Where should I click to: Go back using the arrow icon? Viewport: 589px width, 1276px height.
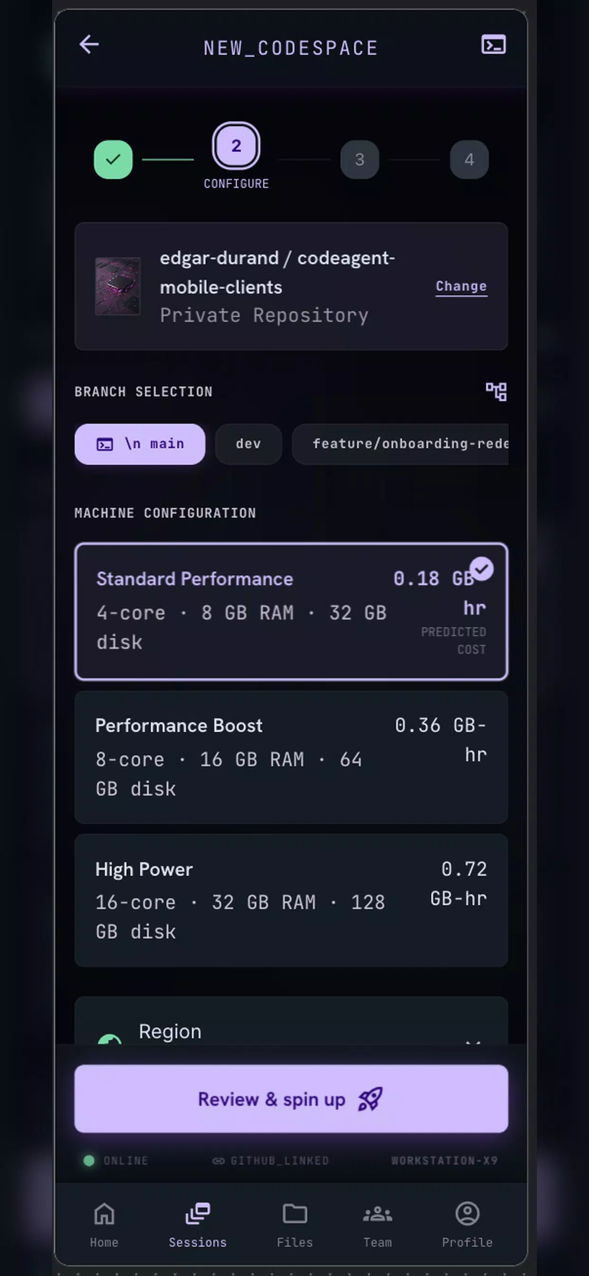click(89, 45)
